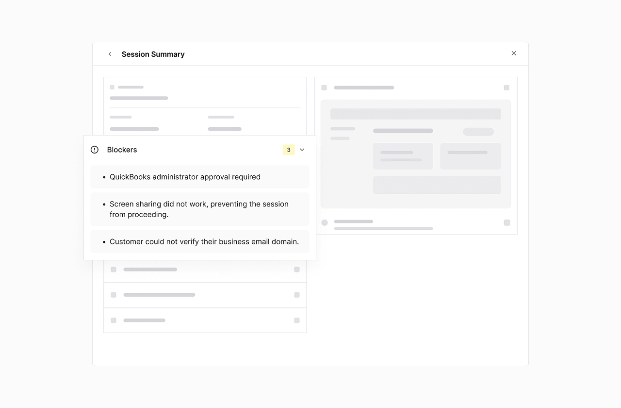Click the pill-shaped placeholder button in preview
Image resolution: width=621 pixels, height=408 pixels.
[478, 132]
